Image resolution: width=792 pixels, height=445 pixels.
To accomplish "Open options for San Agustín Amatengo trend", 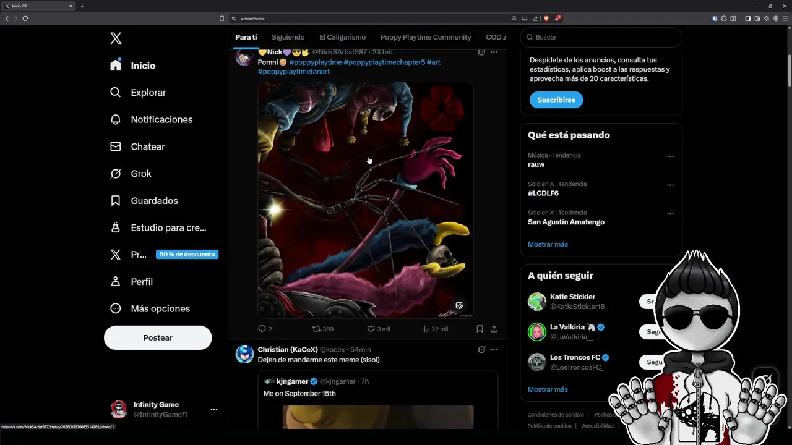I will [x=670, y=214].
